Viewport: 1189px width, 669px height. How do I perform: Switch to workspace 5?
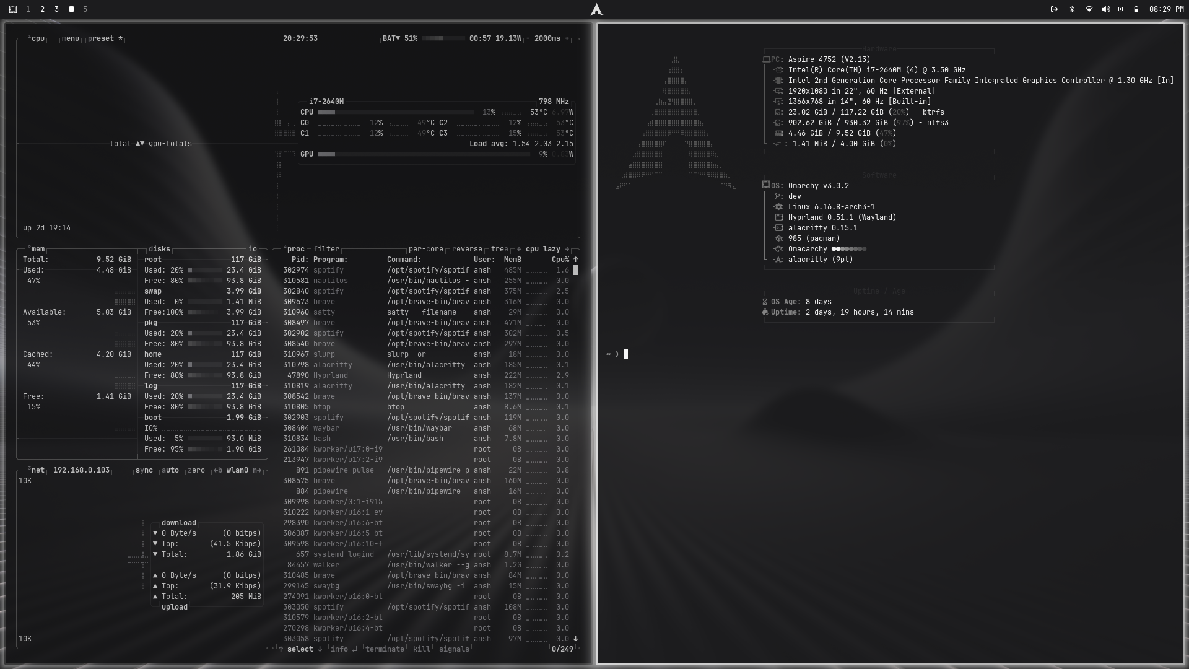click(x=85, y=9)
